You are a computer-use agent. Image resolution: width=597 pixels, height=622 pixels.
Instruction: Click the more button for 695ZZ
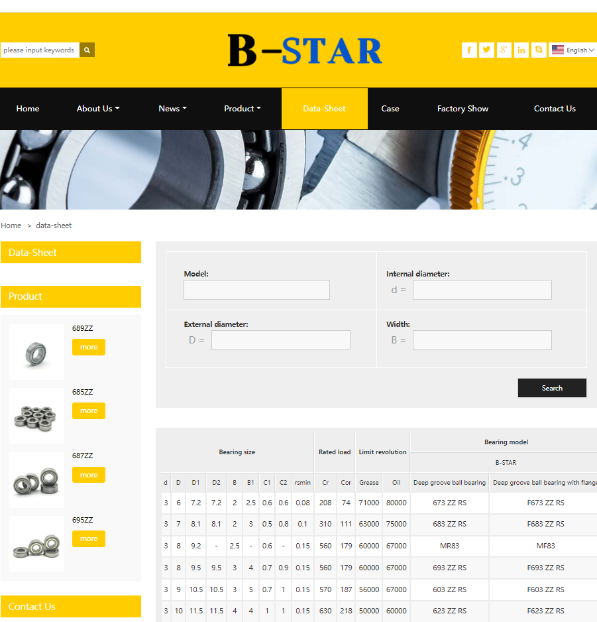click(x=89, y=538)
